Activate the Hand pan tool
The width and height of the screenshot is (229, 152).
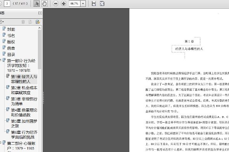[x=44, y=3]
